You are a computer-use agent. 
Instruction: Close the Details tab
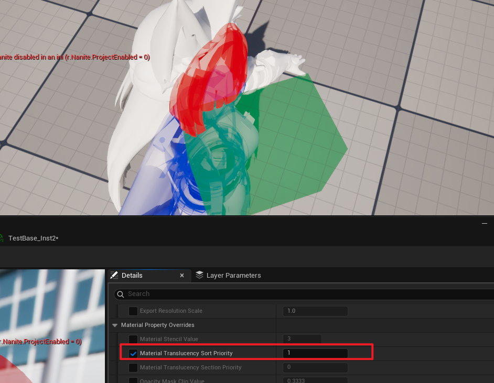pyautogui.click(x=182, y=276)
